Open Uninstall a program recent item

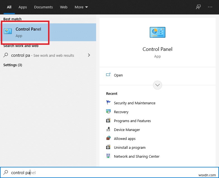coord(130,147)
